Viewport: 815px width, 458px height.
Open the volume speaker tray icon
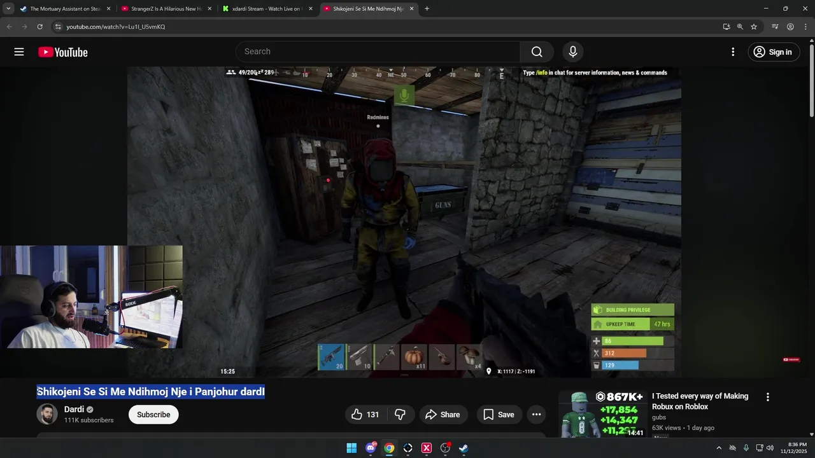click(770, 448)
